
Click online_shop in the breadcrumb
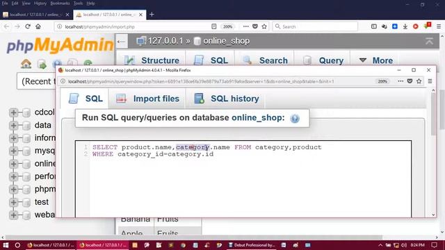pyautogui.click(x=226, y=41)
